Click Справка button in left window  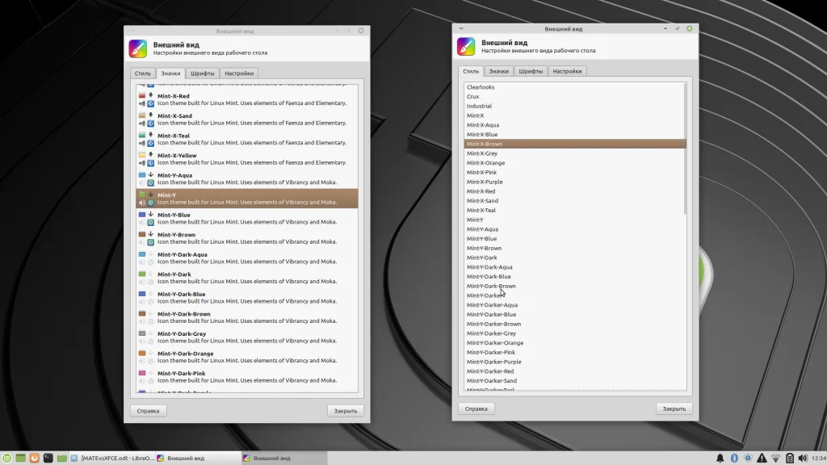(148, 411)
